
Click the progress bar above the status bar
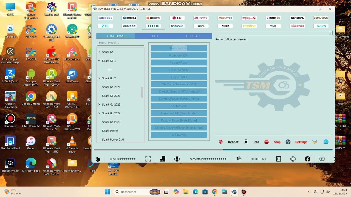pyautogui.click(x=213, y=150)
